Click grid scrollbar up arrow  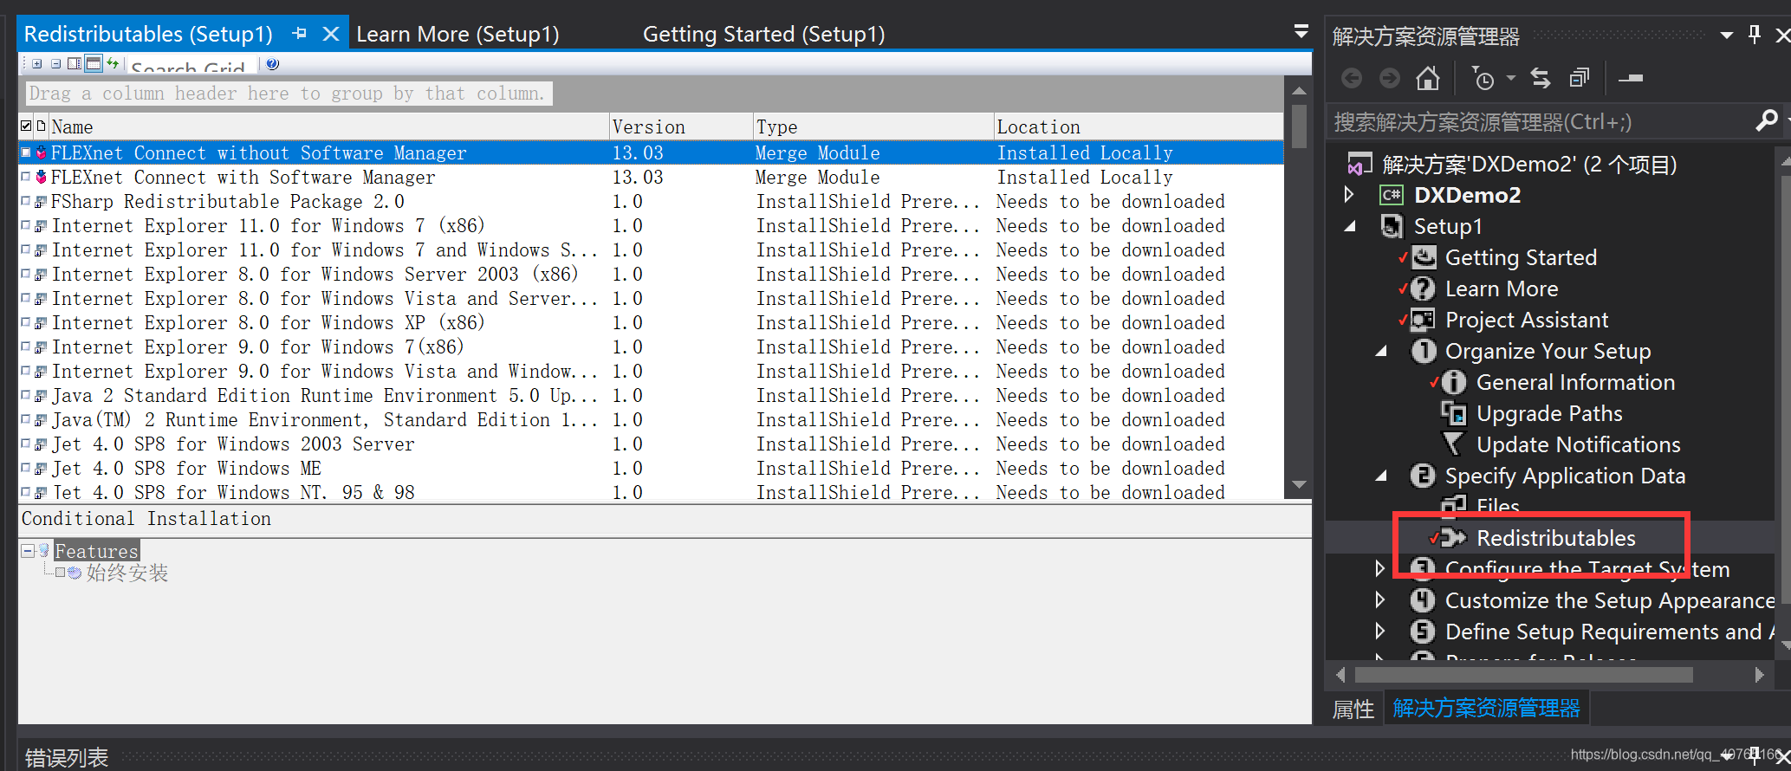pyautogui.click(x=1298, y=90)
